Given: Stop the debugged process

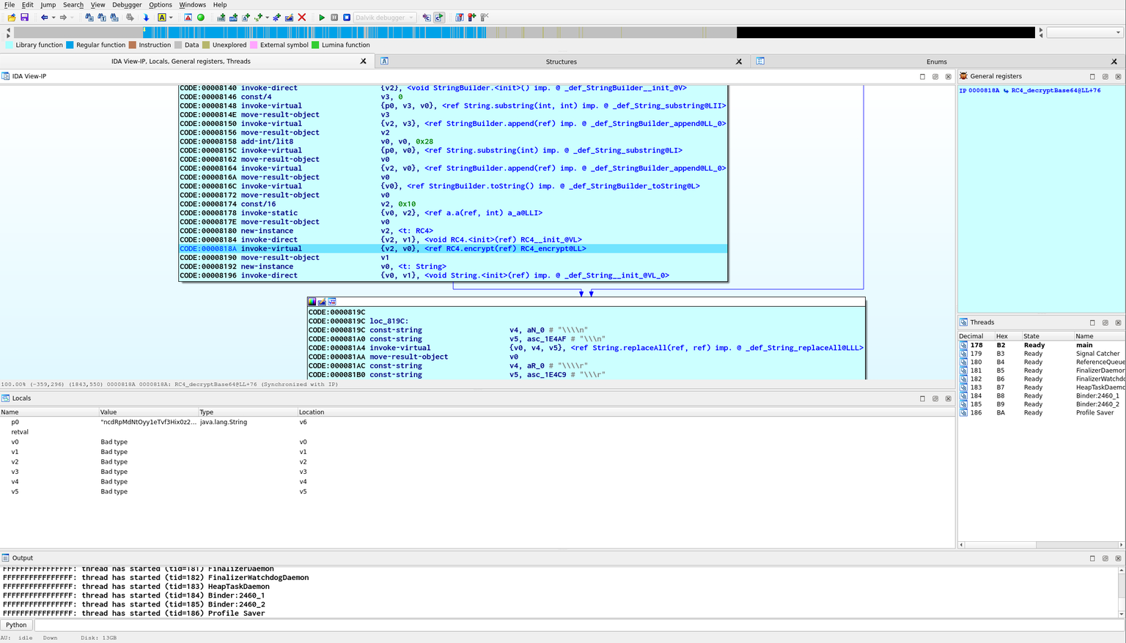Looking at the screenshot, I should [x=347, y=18].
